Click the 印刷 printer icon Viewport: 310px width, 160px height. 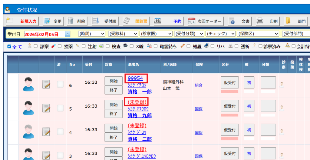(260, 21)
